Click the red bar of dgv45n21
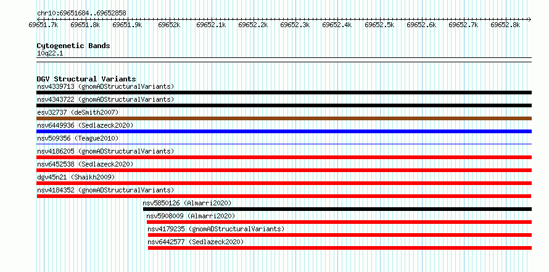The image size is (549, 272). [284, 183]
